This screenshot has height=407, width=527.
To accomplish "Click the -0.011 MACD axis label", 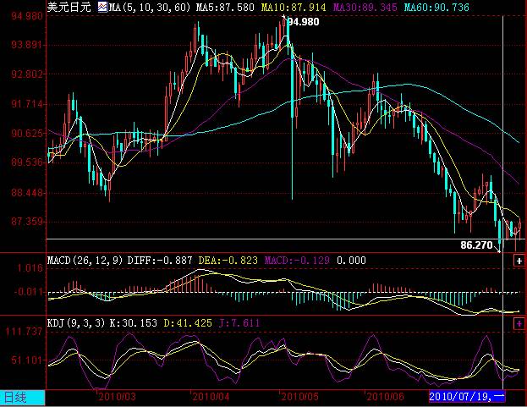I will pos(28,291).
